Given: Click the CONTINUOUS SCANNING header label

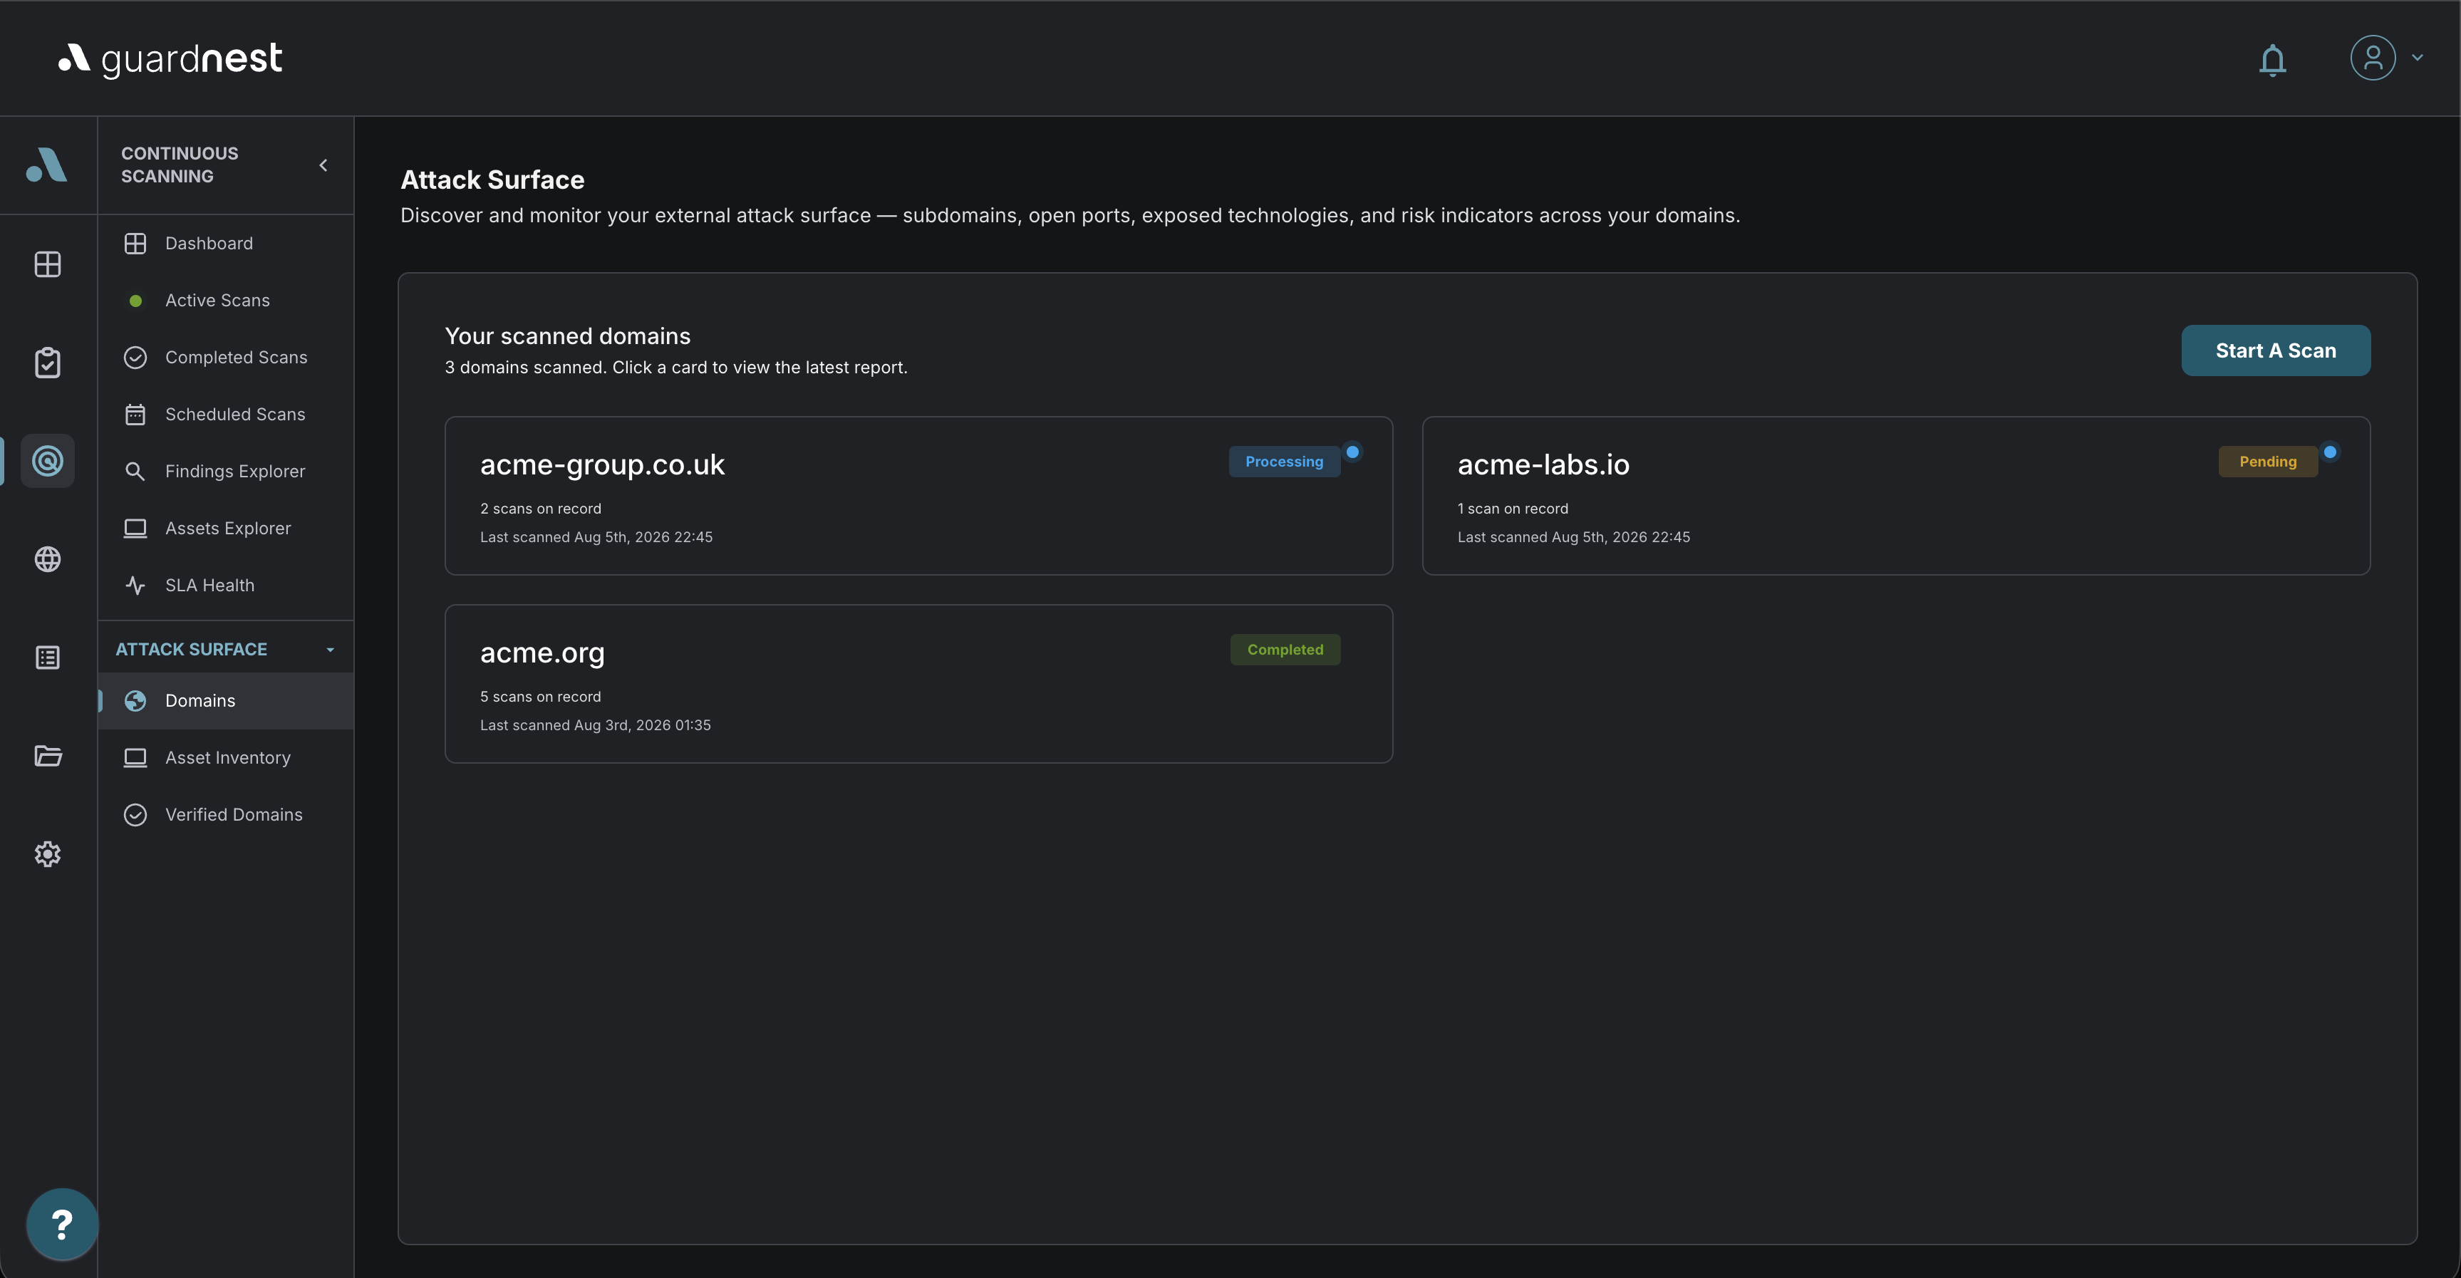Looking at the screenshot, I should pos(180,165).
